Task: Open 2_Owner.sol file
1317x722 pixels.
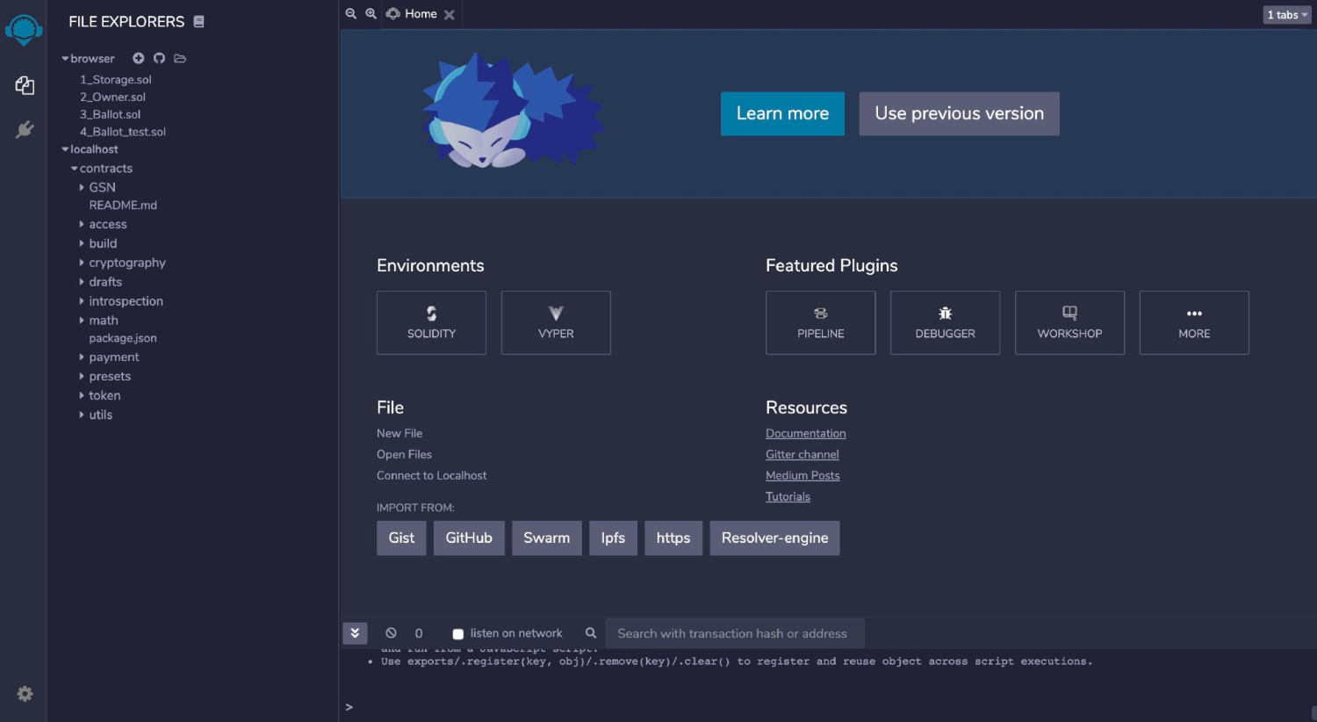Action: tap(112, 97)
